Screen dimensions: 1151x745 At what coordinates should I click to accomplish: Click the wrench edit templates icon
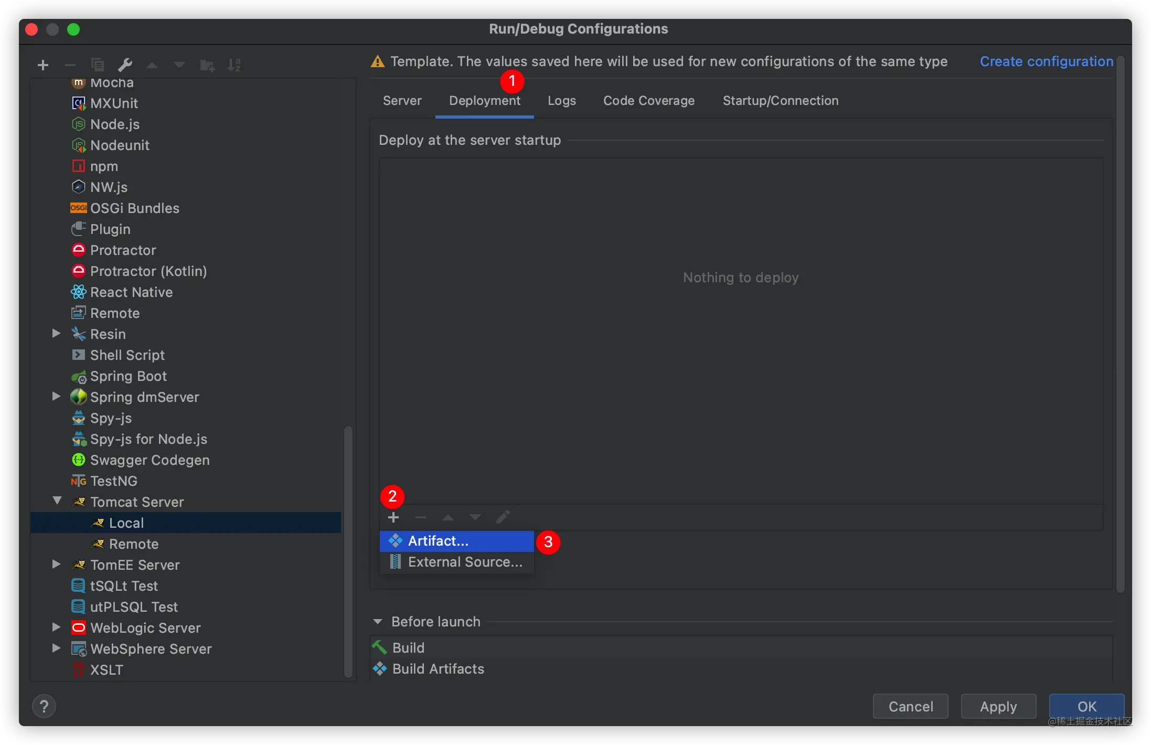pyautogui.click(x=125, y=65)
